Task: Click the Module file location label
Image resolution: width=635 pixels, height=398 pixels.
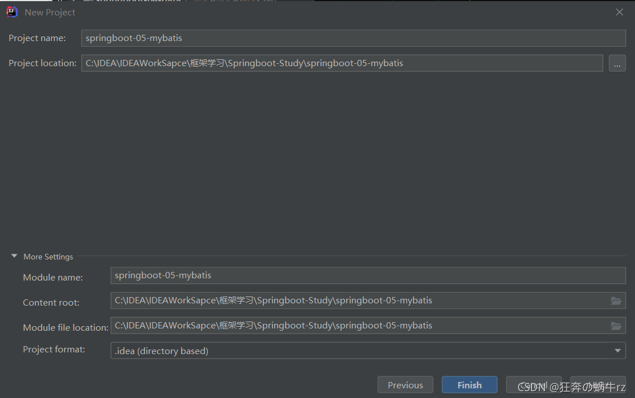Action: 66,328
